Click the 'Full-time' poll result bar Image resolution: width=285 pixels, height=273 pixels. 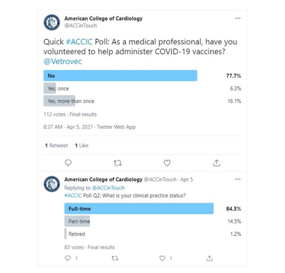pos(139,209)
